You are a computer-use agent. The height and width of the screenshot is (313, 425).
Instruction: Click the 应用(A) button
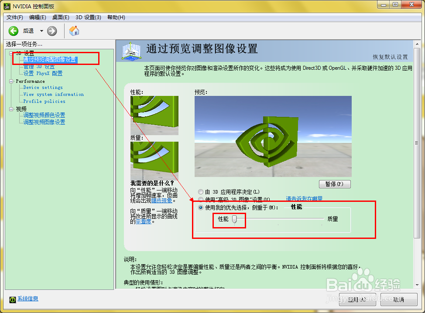tap(357, 299)
